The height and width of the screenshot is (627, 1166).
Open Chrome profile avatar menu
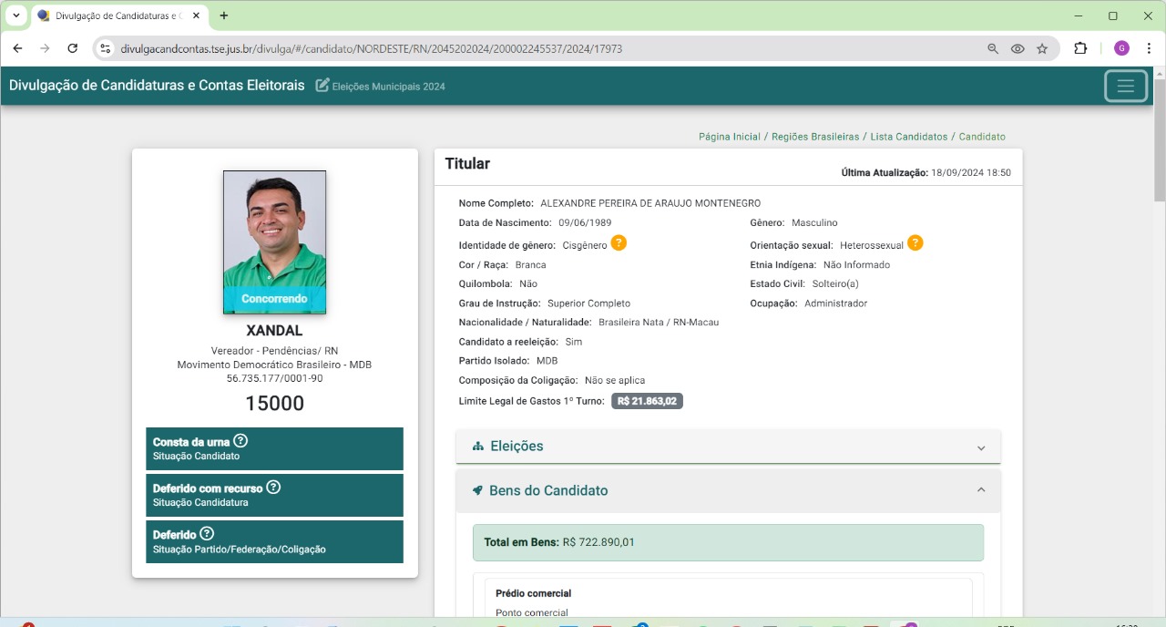(1121, 48)
